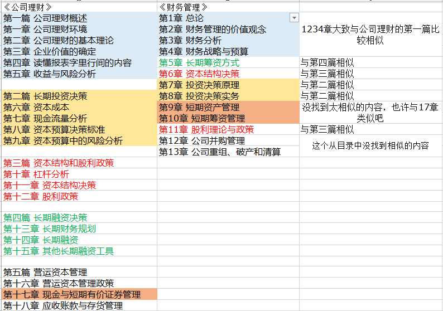Click the cell 第一篇 公司理财概述

point(79,18)
